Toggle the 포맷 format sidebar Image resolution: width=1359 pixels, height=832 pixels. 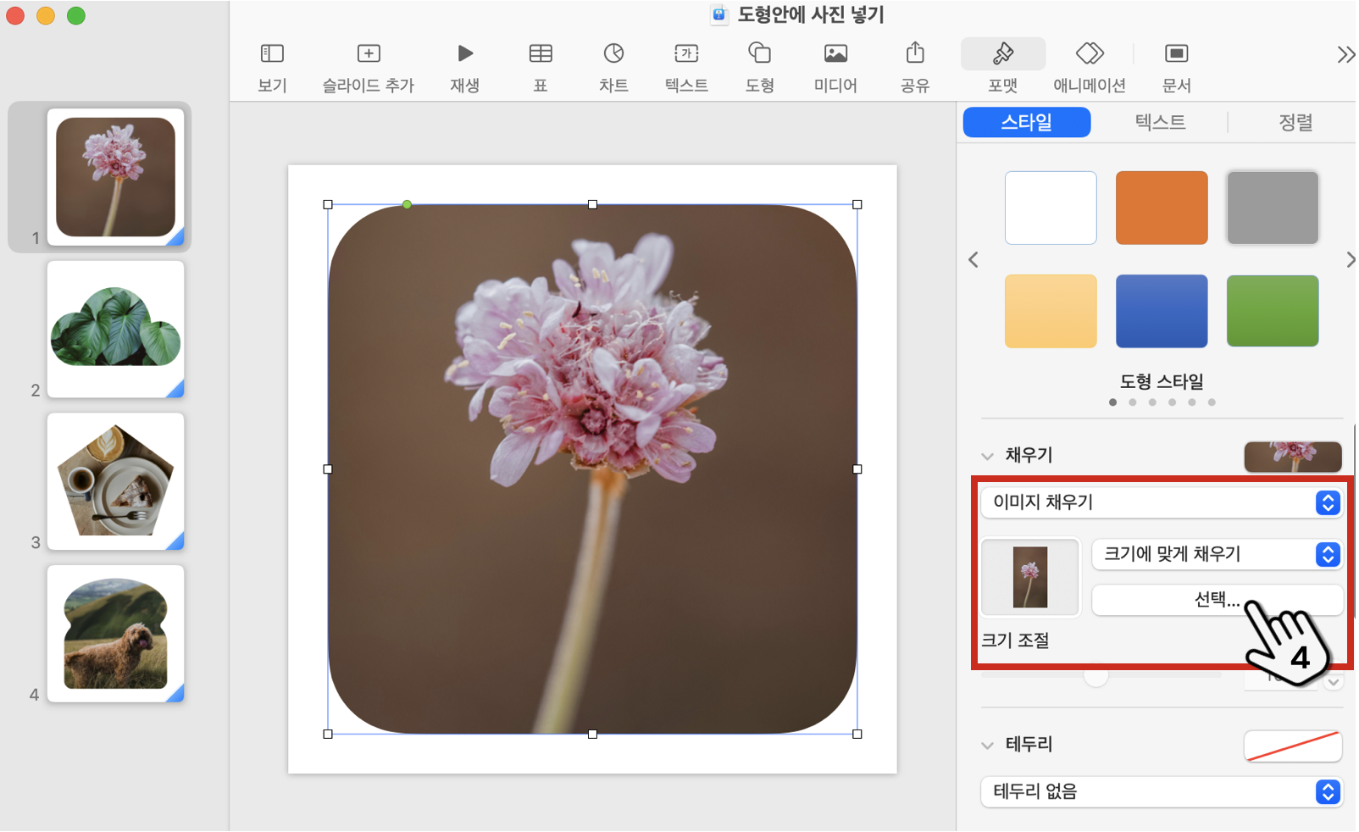point(1003,54)
